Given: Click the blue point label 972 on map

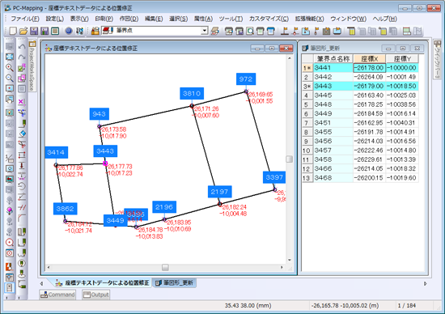Looking at the screenshot, I should tap(246, 79).
